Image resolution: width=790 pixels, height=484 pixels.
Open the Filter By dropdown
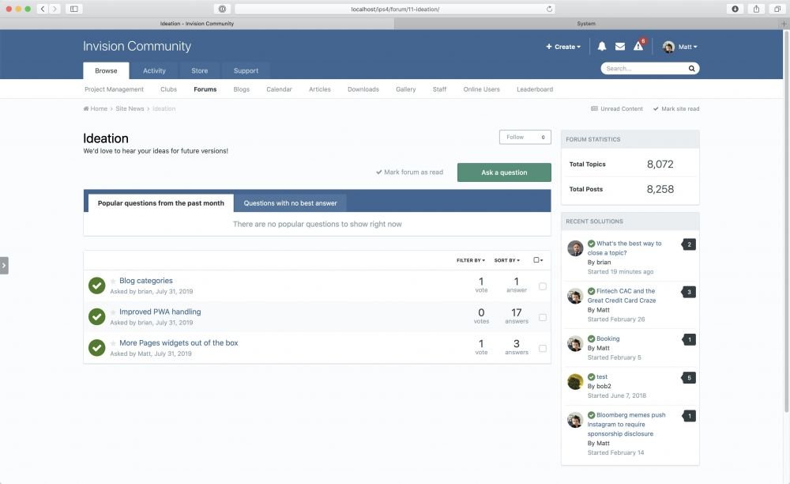[471, 260]
